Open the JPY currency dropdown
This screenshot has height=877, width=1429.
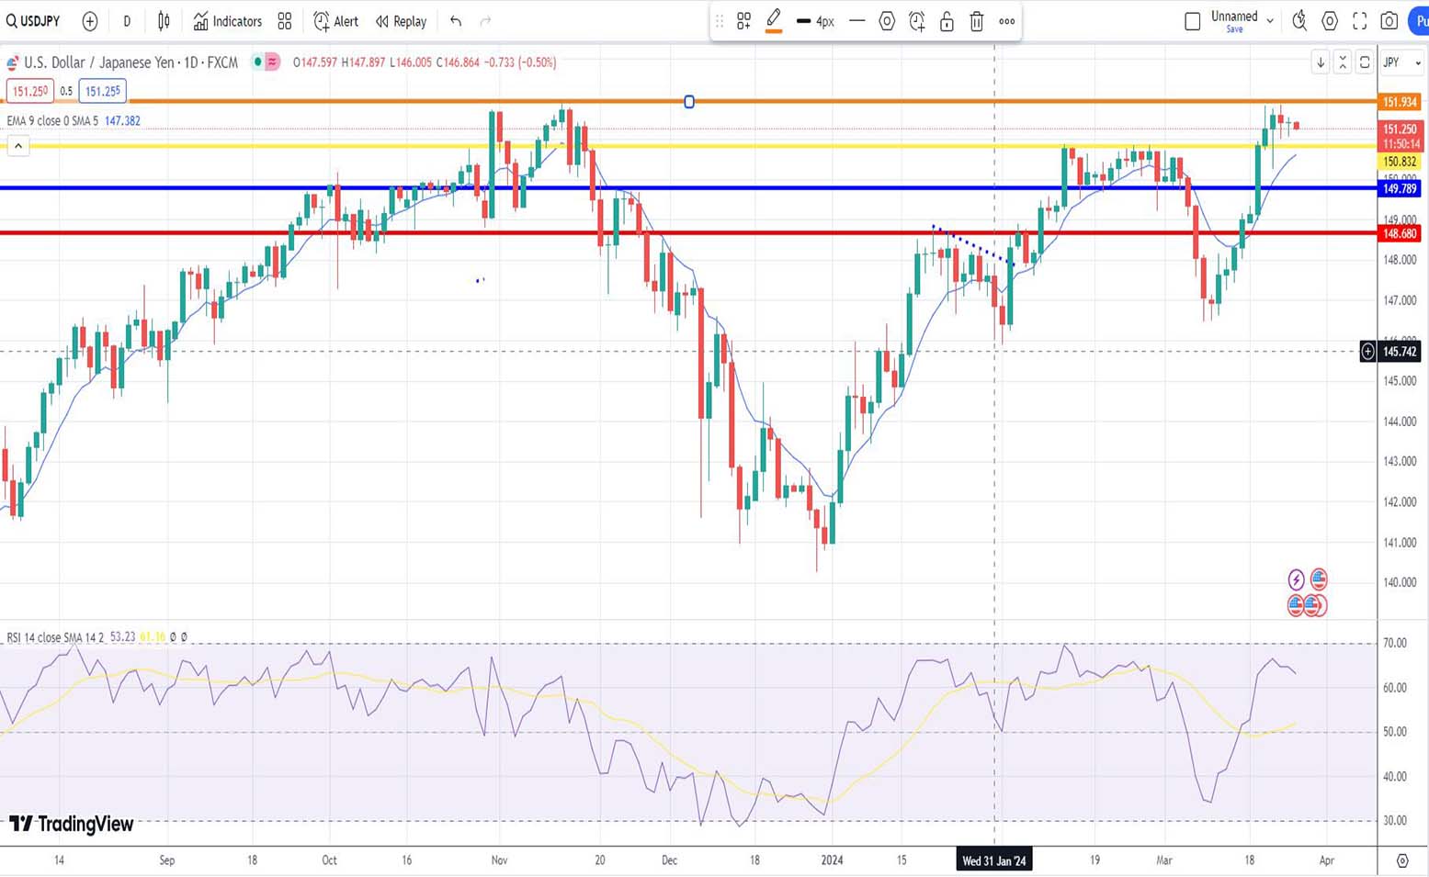(x=1402, y=62)
